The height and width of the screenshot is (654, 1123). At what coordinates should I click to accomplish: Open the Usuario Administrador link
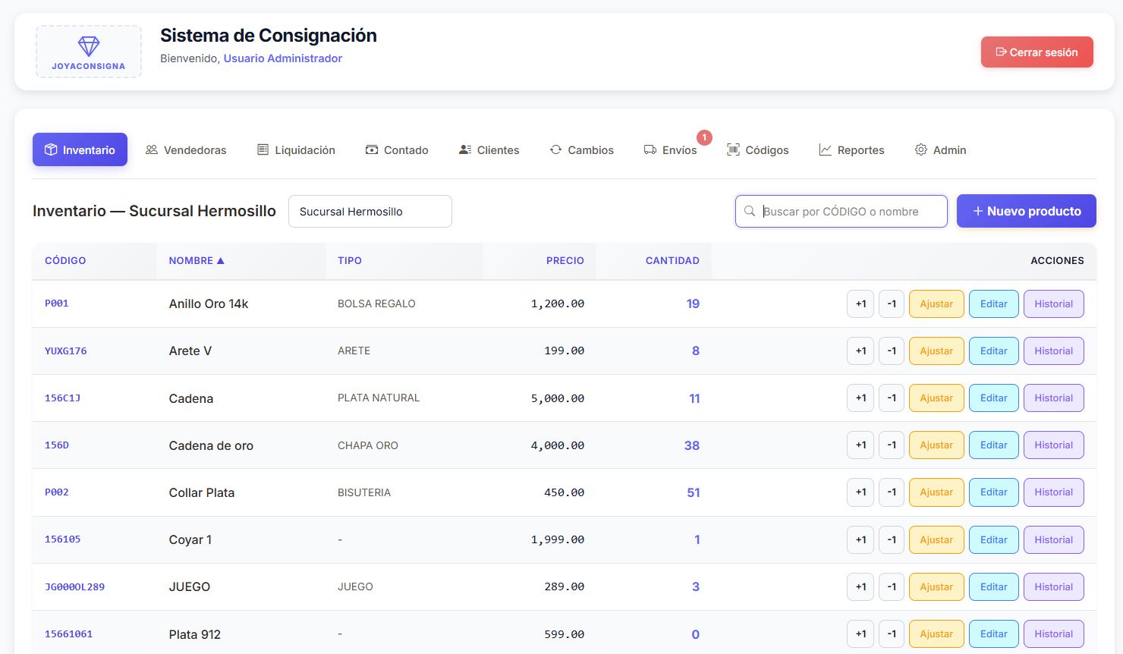[x=283, y=58]
